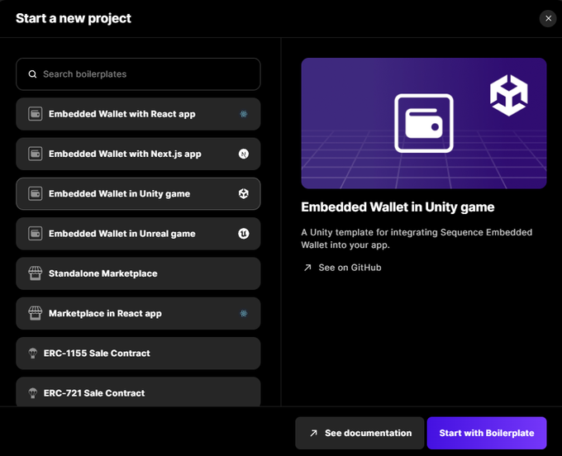Click the Embedded Wallet in Unity game heading

pos(398,207)
